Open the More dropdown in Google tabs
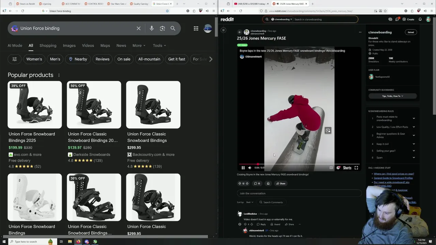 pos(139,46)
